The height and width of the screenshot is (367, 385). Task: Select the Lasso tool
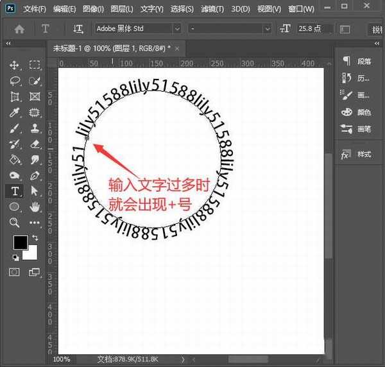[x=15, y=81]
